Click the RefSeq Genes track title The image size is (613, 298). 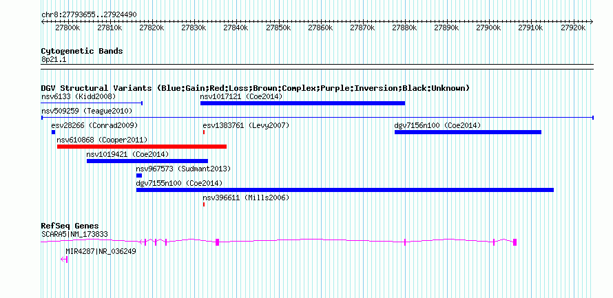click(x=70, y=226)
